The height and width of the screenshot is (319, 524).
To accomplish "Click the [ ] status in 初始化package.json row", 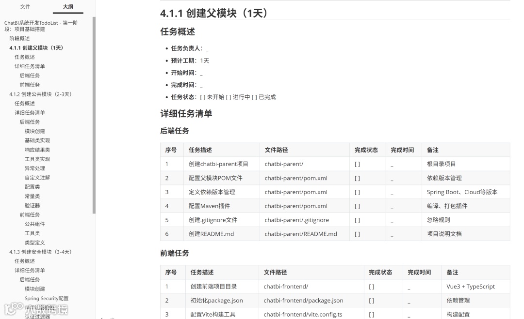I will pyautogui.click(x=372, y=300).
